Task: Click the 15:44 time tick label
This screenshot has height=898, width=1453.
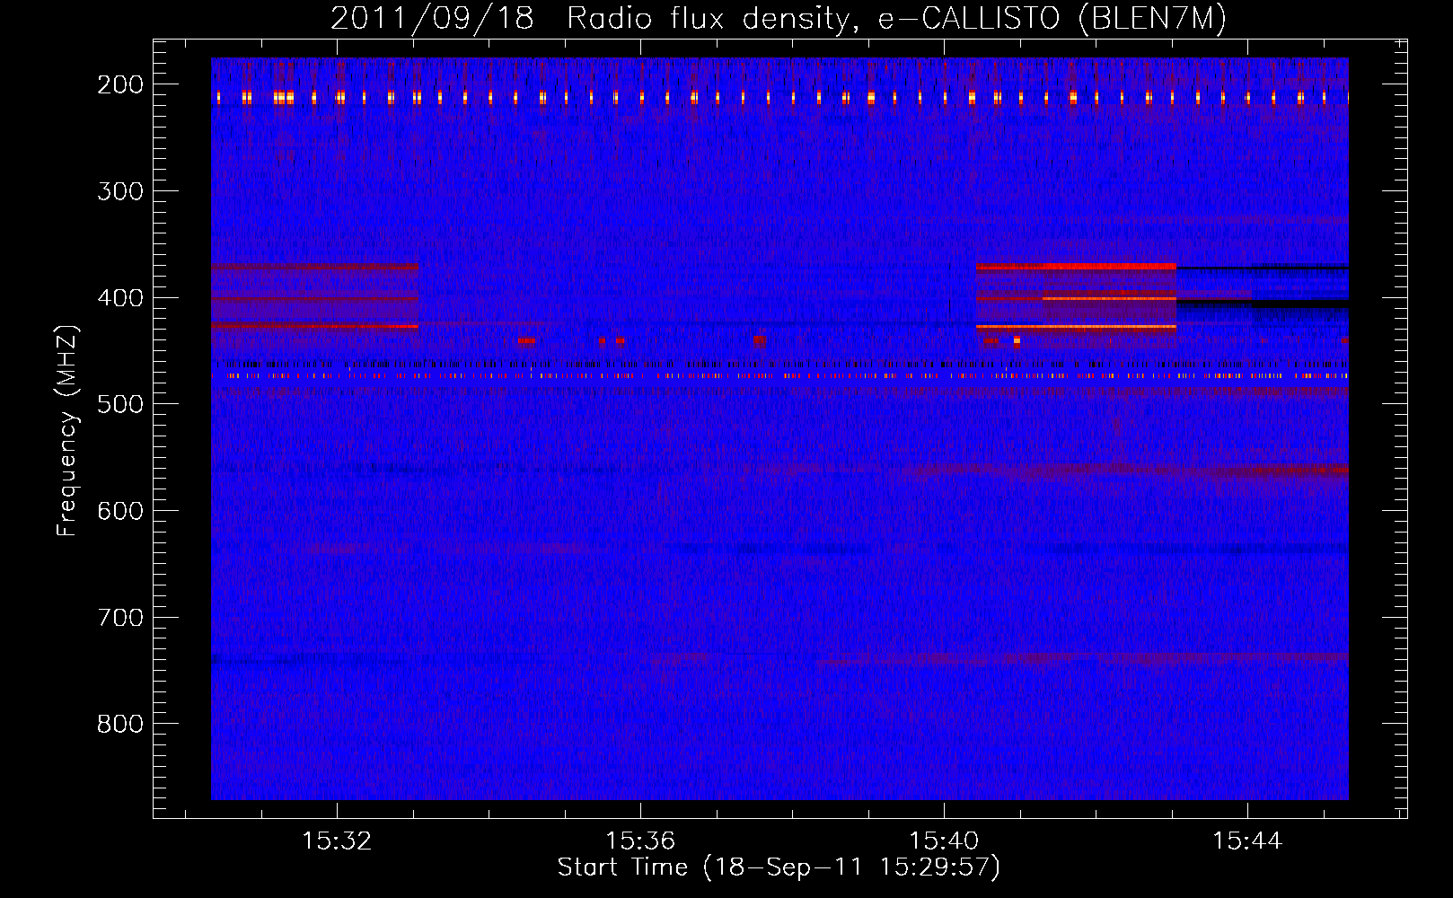Action: 1247,841
